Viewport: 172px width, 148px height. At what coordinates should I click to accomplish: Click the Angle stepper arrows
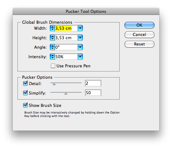pos(52,47)
